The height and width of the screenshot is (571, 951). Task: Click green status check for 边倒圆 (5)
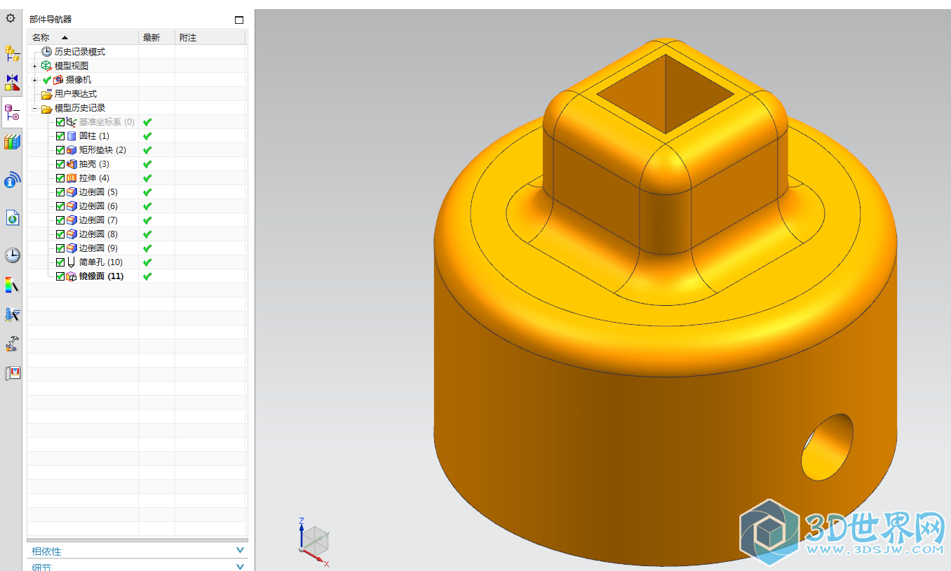coord(147,192)
